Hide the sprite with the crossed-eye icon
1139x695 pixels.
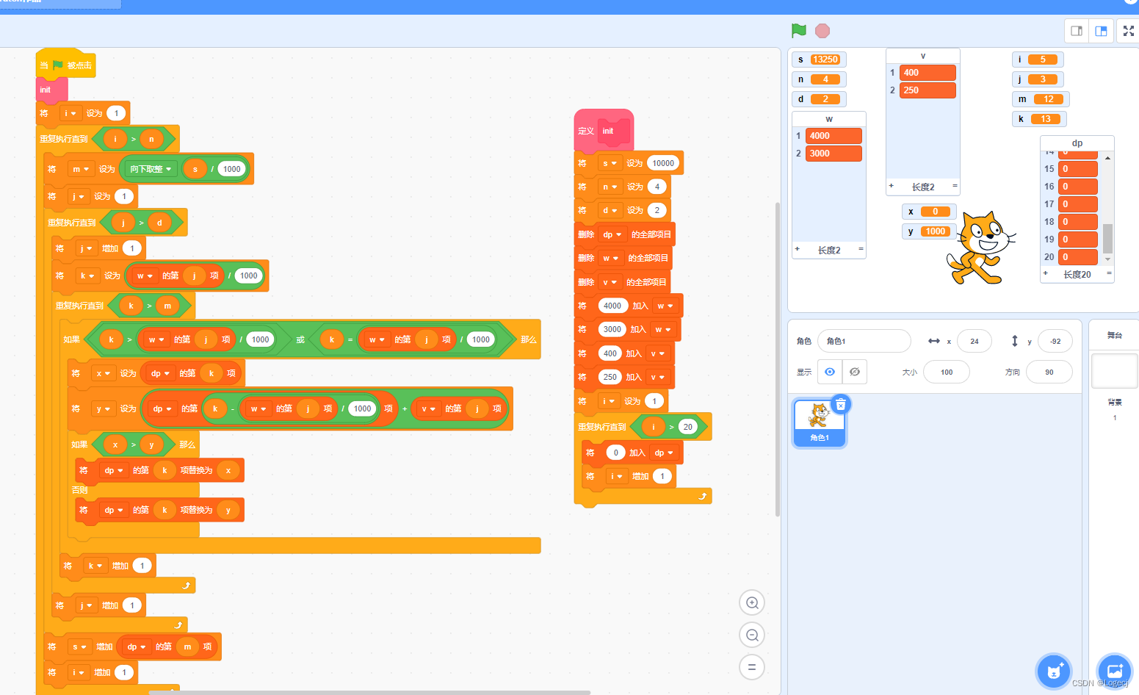click(855, 372)
